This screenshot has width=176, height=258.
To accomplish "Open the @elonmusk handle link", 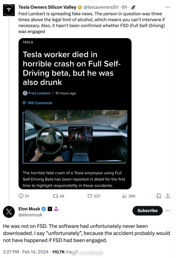I will click(31, 215).
